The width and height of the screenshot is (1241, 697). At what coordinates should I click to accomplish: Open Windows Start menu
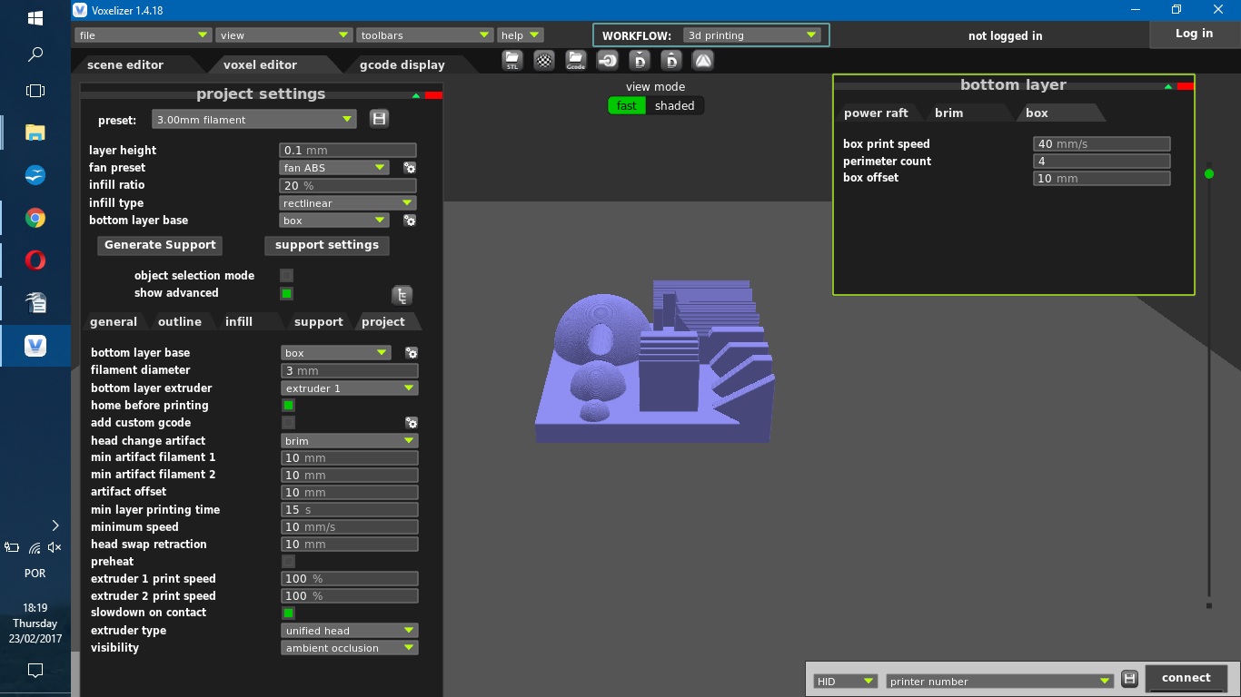[x=35, y=18]
